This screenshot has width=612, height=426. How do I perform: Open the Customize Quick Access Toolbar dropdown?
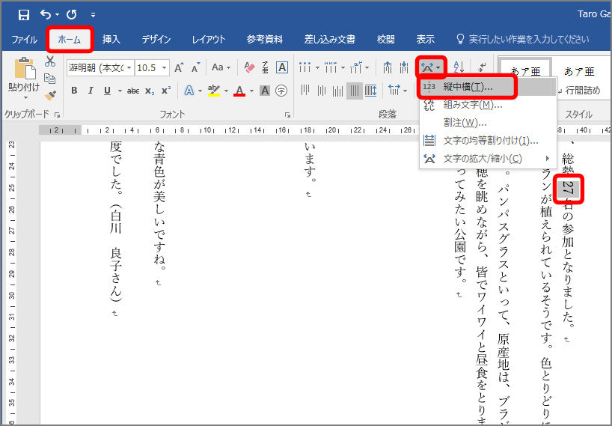[93, 15]
